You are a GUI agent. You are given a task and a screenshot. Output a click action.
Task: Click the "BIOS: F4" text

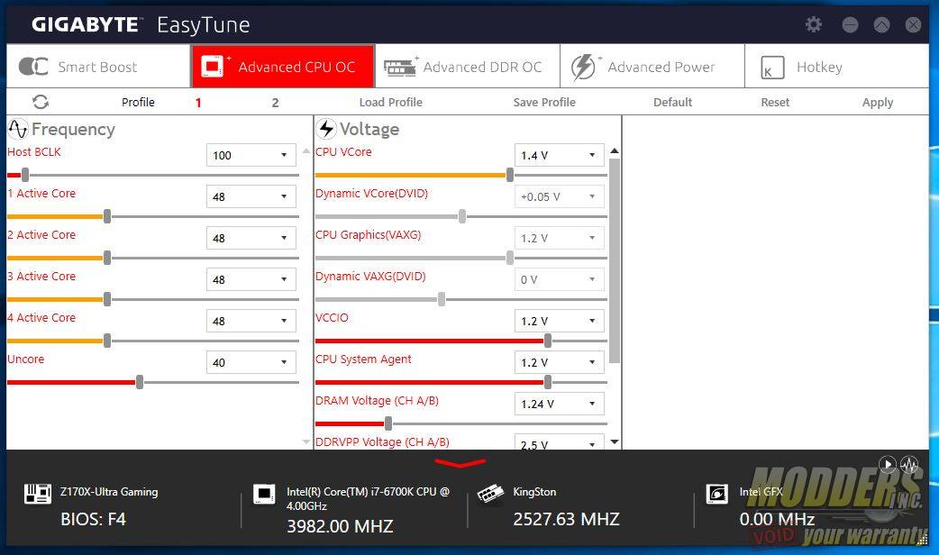pyautogui.click(x=94, y=519)
